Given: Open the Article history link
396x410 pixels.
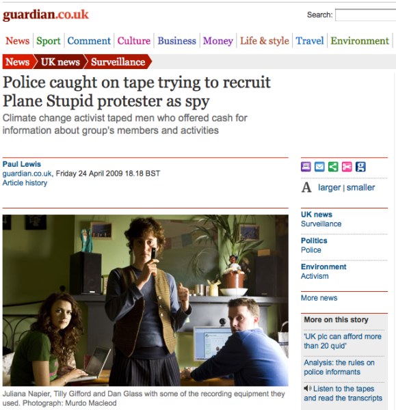Looking at the screenshot, I should 25,182.
